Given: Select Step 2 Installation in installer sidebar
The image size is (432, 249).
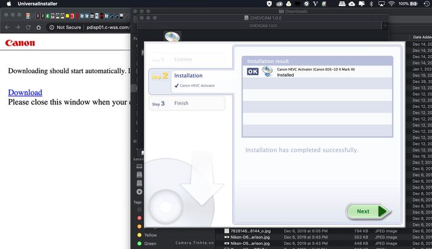Looking at the screenshot, I should tap(191, 82).
